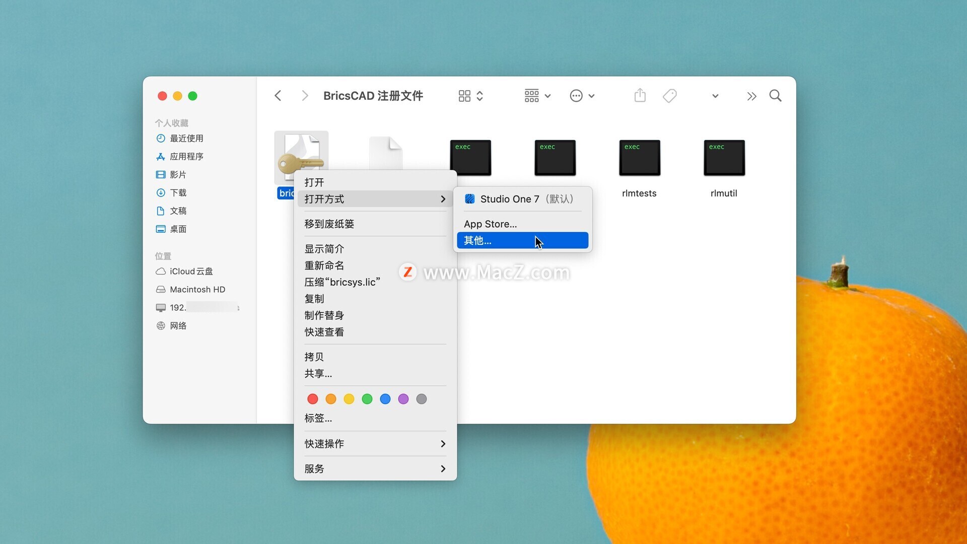The image size is (967, 544).
Task: Choose 标签... in the context menu
Action: pyautogui.click(x=375, y=418)
